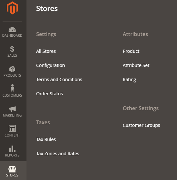Open Customer Groups
This screenshot has width=177, height=180.
[141, 125]
